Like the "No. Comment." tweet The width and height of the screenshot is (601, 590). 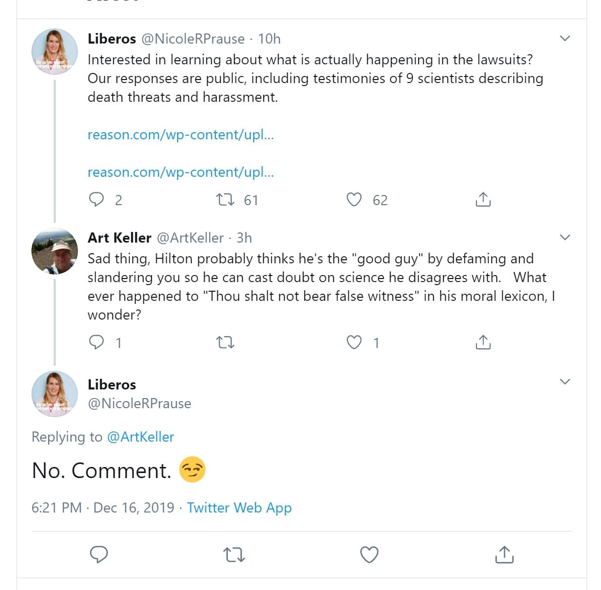coord(369,555)
